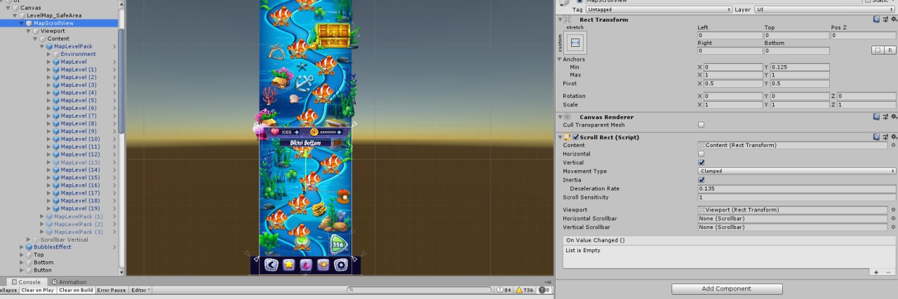Click the Anchors Min Y field 0.125

801,67
